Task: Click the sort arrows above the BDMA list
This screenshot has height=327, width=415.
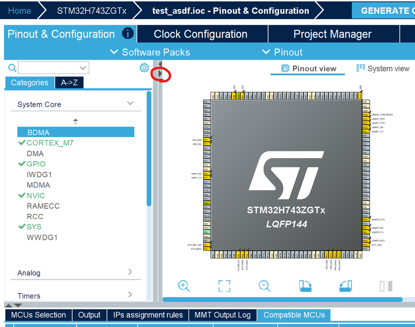Action: coord(76,121)
